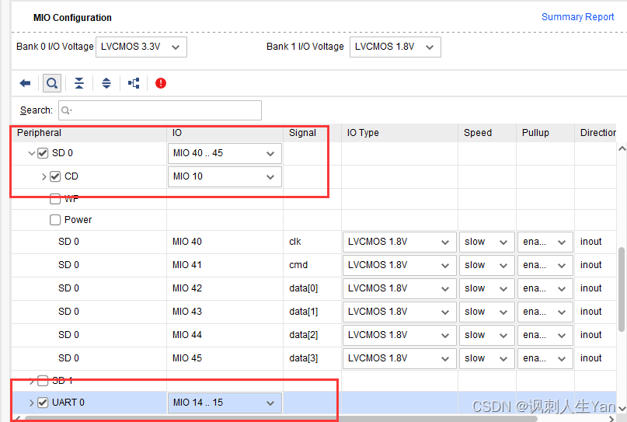Expand the UART 0 tree node
The width and height of the screenshot is (627, 422).
(32, 403)
